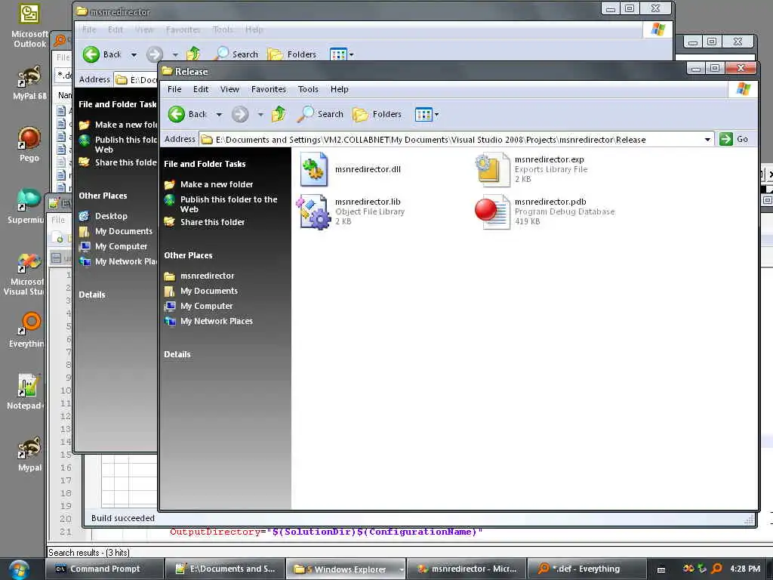Image resolution: width=773 pixels, height=580 pixels.
Task: Open Tools menu in Release window
Action: (308, 89)
